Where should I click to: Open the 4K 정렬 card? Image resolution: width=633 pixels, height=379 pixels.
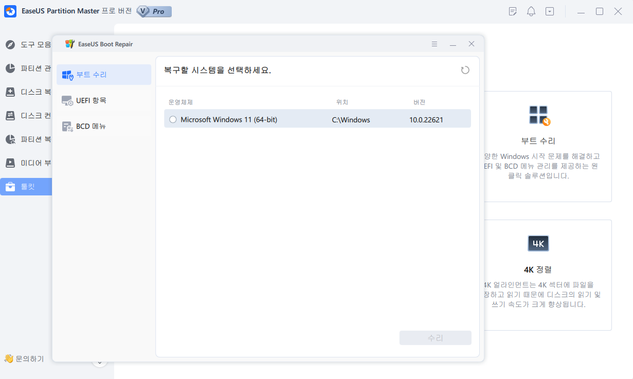[x=547, y=275]
